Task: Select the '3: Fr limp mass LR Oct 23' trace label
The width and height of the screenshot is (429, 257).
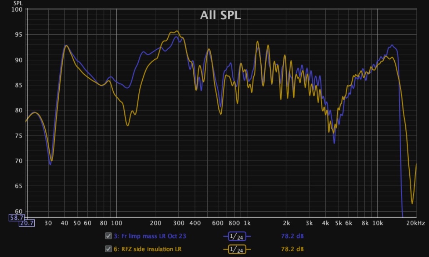Action: 150,236
